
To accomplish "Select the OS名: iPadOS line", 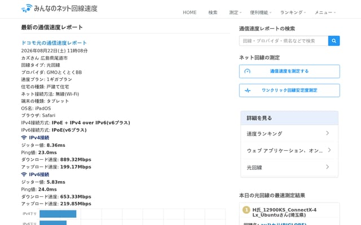I will click(36, 109).
